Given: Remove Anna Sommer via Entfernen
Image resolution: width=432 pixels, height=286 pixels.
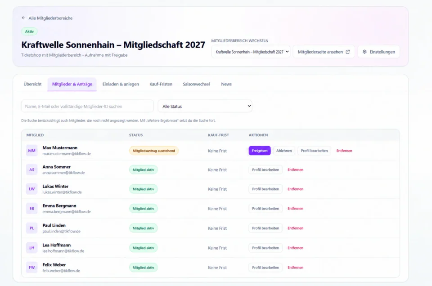Looking at the screenshot, I should pyautogui.click(x=295, y=170).
